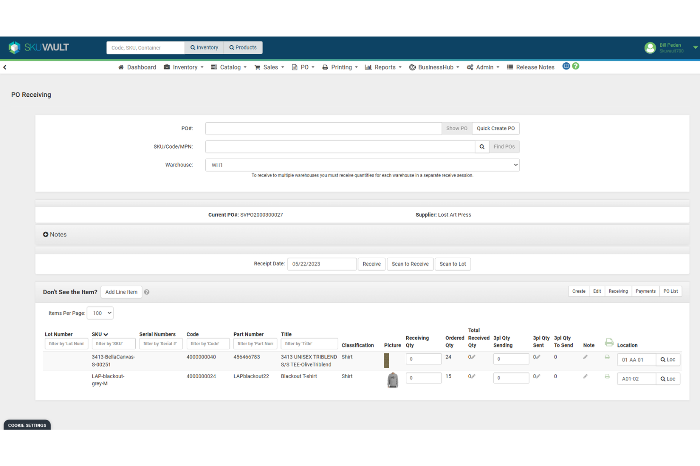Click the Loc search button for location 01-AA-01

tap(668, 359)
